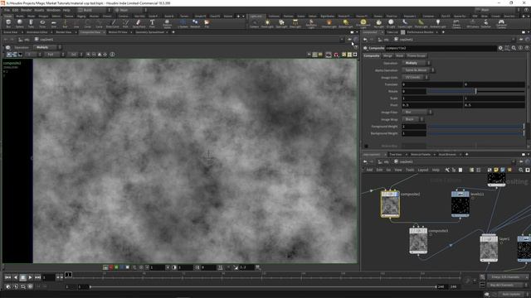Open Alpha Operation dropdown
Screen dimensions: 531x298
tap(418, 70)
